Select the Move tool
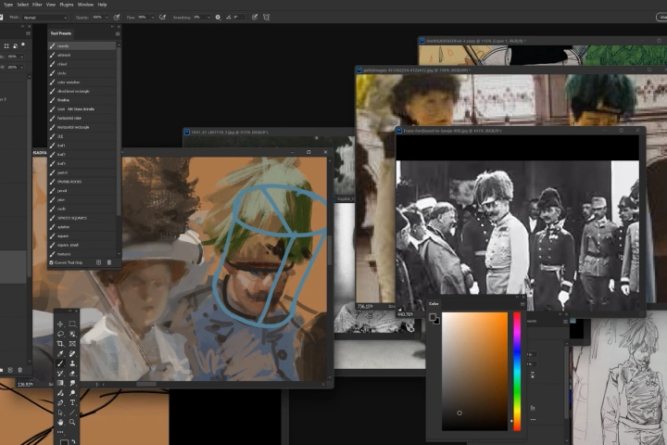 coord(60,324)
